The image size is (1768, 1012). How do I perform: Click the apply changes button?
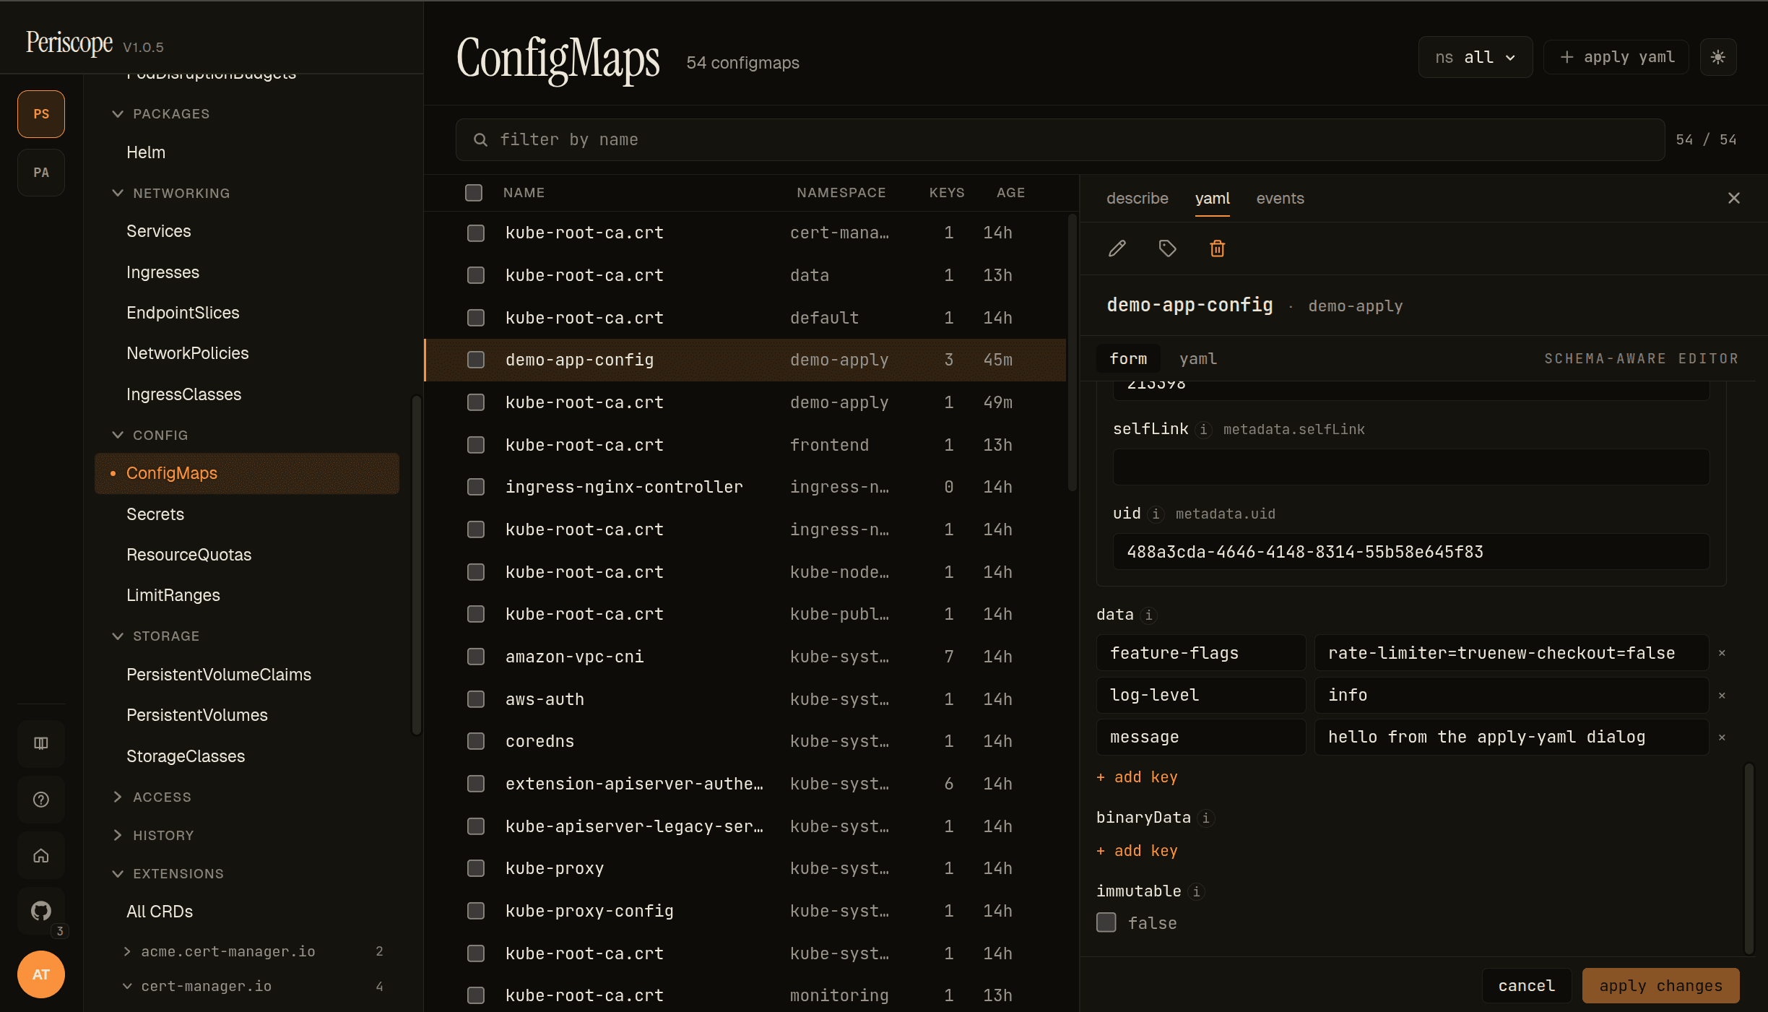pyautogui.click(x=1660, y=986)
